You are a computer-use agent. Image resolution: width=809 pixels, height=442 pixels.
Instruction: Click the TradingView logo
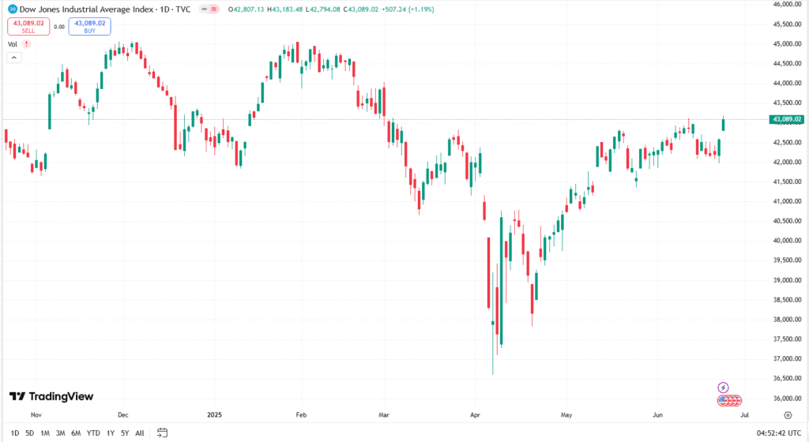point(51,396)
